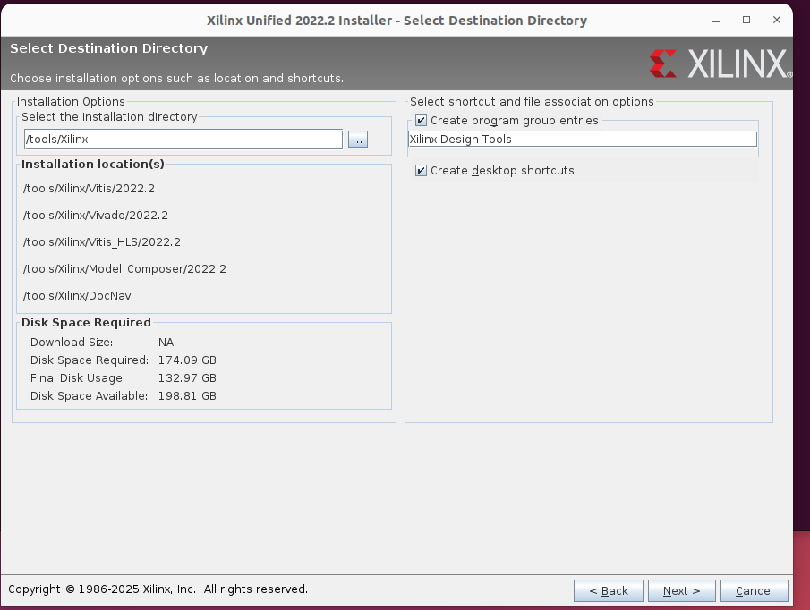Viewport: 810px width, 610px height.
Task: Edit the Xilinx Design Tools group name field
Action: pyautogui.click(x=582, y=139)
